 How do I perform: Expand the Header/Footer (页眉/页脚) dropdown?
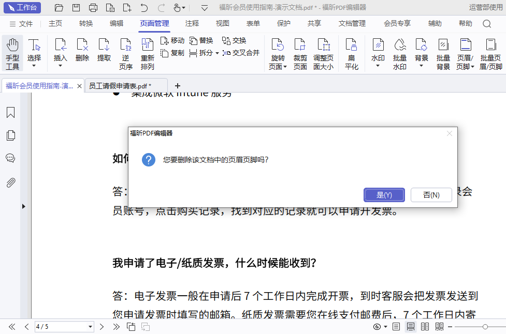pyautogui.click(x=472, y=67)
